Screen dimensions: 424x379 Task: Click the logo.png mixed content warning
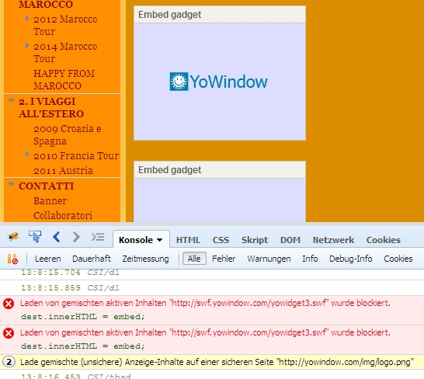[217, 362]
